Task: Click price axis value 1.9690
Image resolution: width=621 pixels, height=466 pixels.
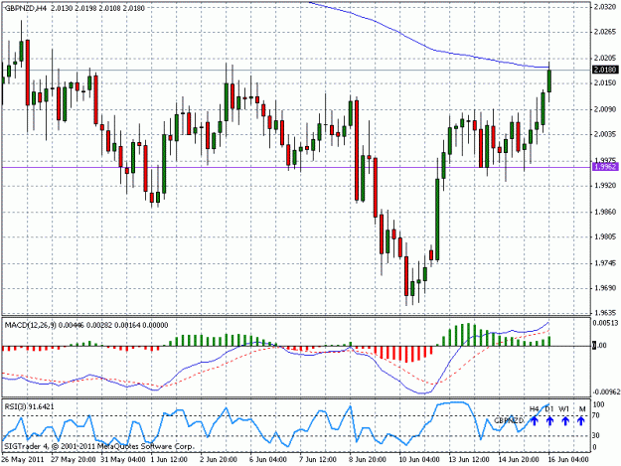Action: click(x=605, y=288)
